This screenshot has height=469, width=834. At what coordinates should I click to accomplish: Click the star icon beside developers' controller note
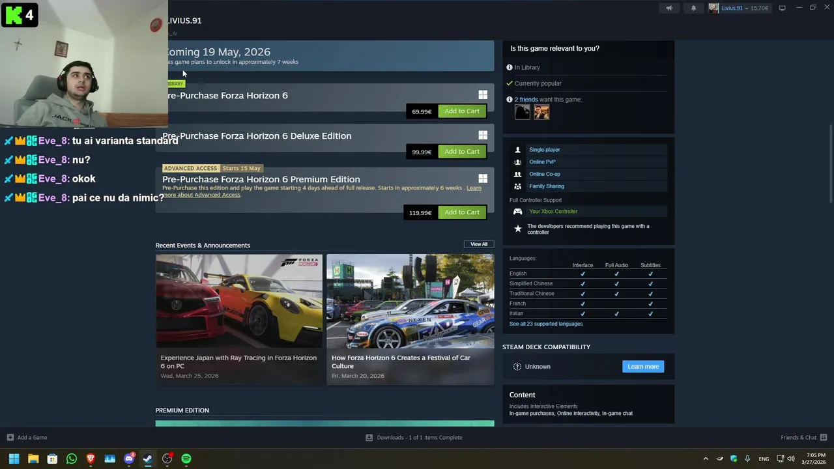pyautogui.click(x=518, y=229)
